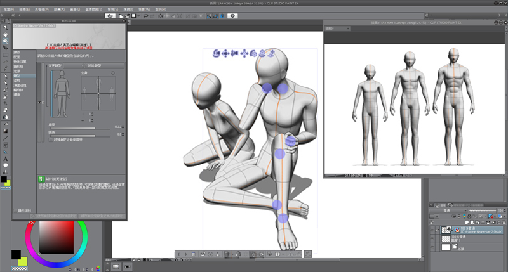Screen dimensions: 508x272
Task: Select the hand move tool
Action: coord(6,34)
